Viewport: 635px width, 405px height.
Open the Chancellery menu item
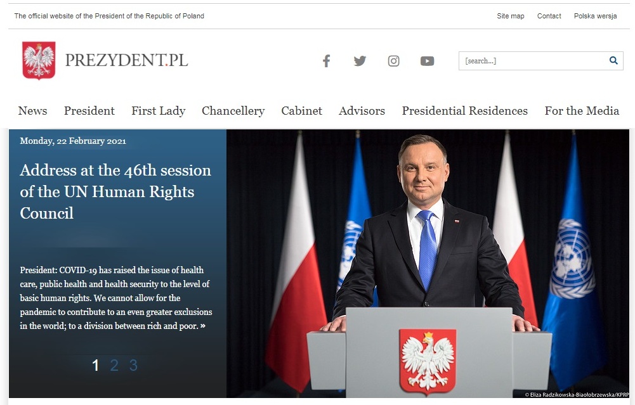point(233,111)
